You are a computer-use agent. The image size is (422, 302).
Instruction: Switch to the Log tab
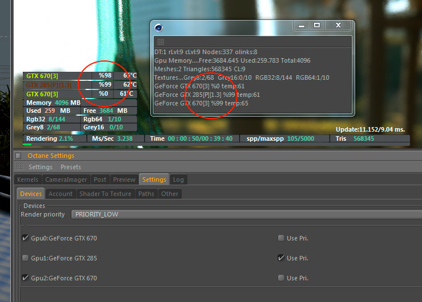[x=178, y=179]
